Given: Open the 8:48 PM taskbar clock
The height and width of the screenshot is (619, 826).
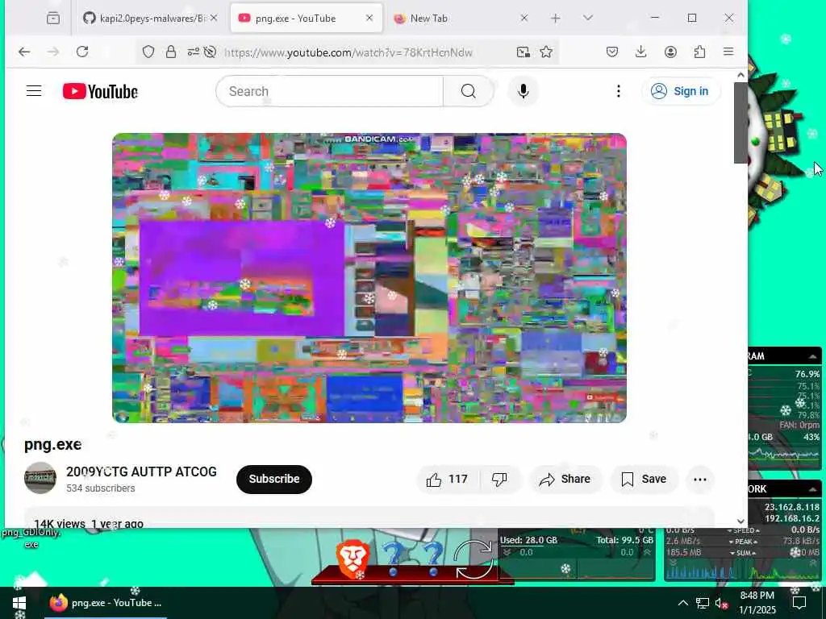Looking at the screenshot, I should pyautogui.click(x=757, y=603).
